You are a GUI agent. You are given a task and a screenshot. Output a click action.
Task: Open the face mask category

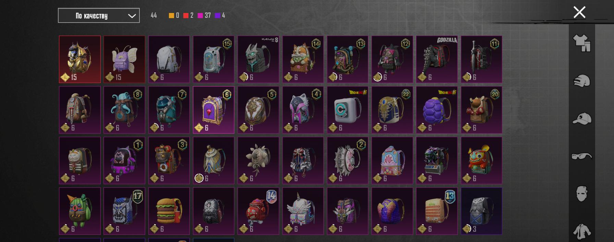[582, 194]
